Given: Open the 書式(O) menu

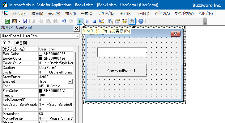Looking at the screenshot, I should (x=87, y=14).
